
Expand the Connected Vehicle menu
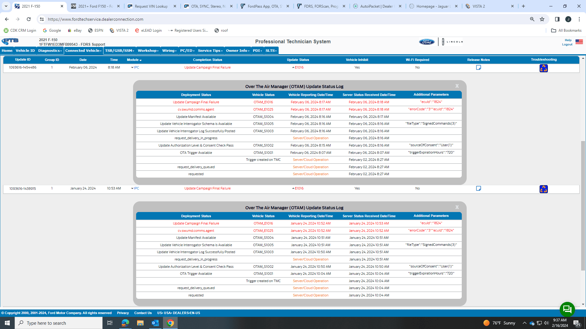[x=84, y=51]
